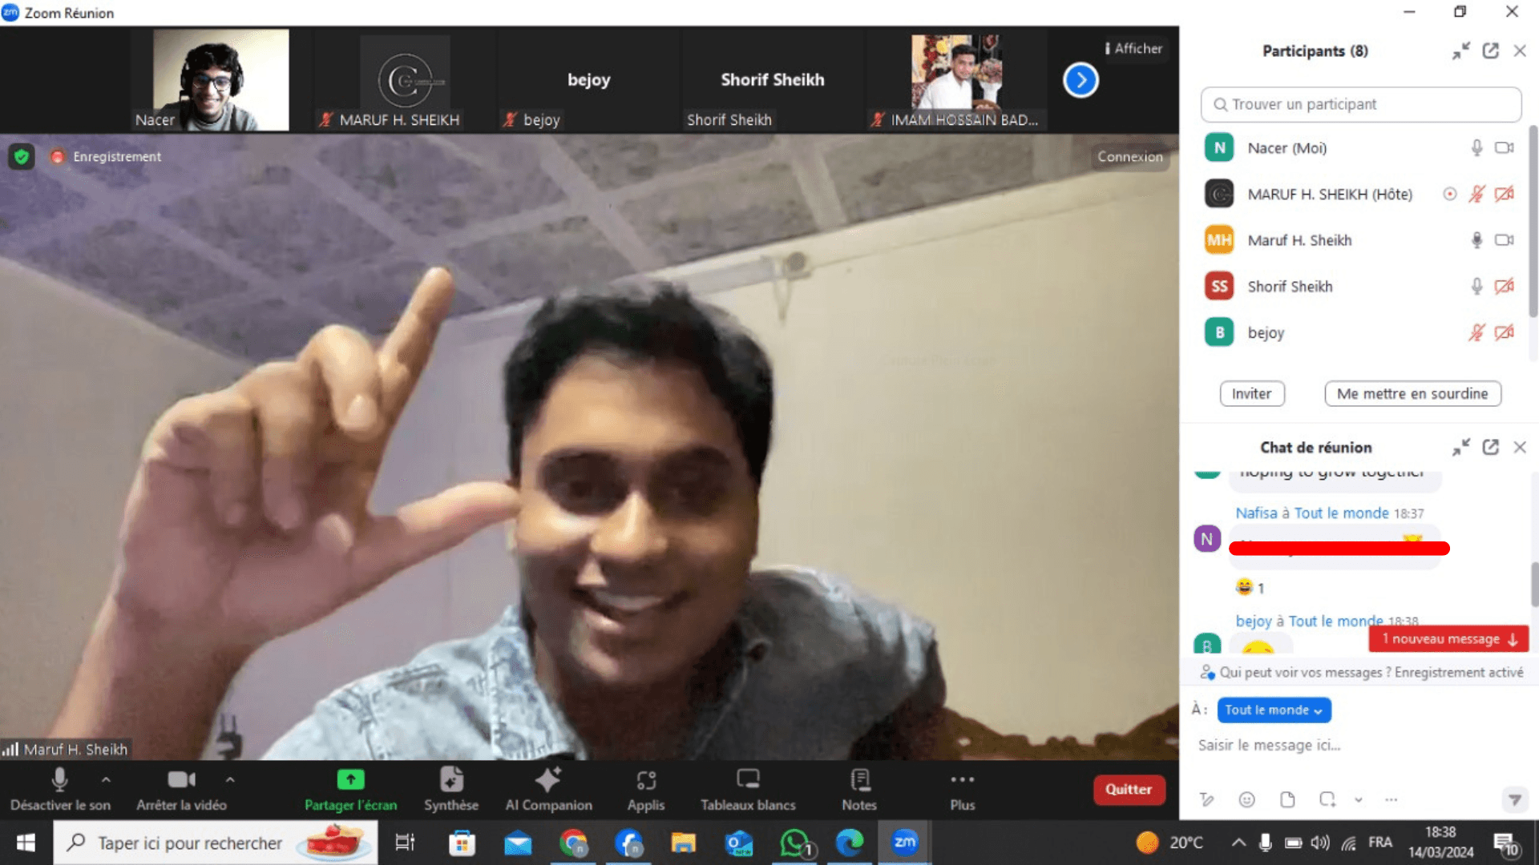Open Tableaux blancs whiteboards
This screenshot has width=1539, height=865.
click(748, 789)
